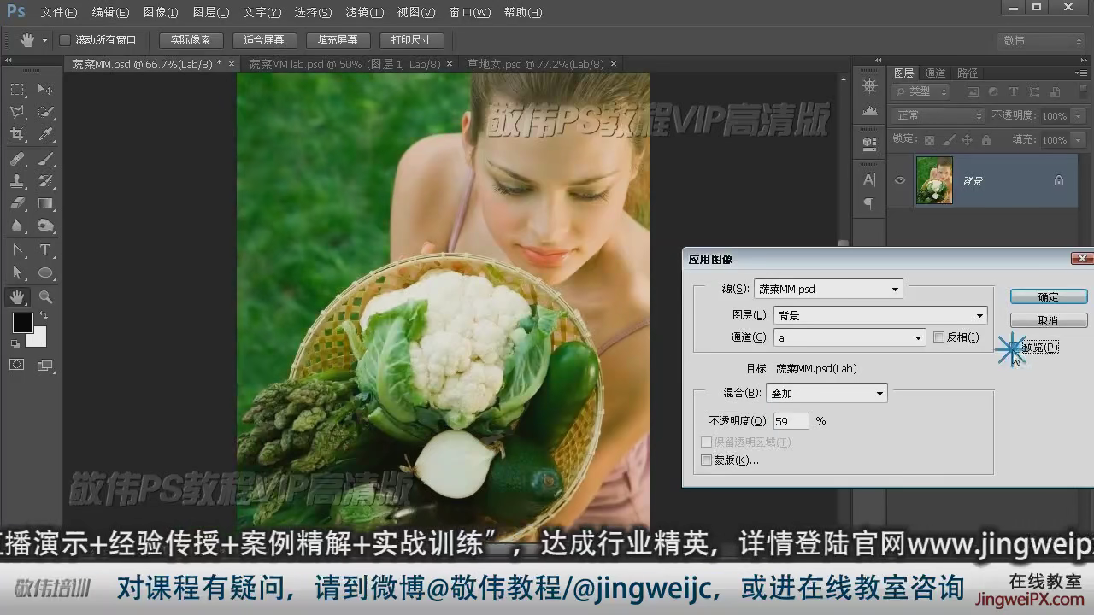The width and height of the screenshot is (1094, 615).
Task: Filter layers by adjustment layer type
Action: [x=993, y=92]
